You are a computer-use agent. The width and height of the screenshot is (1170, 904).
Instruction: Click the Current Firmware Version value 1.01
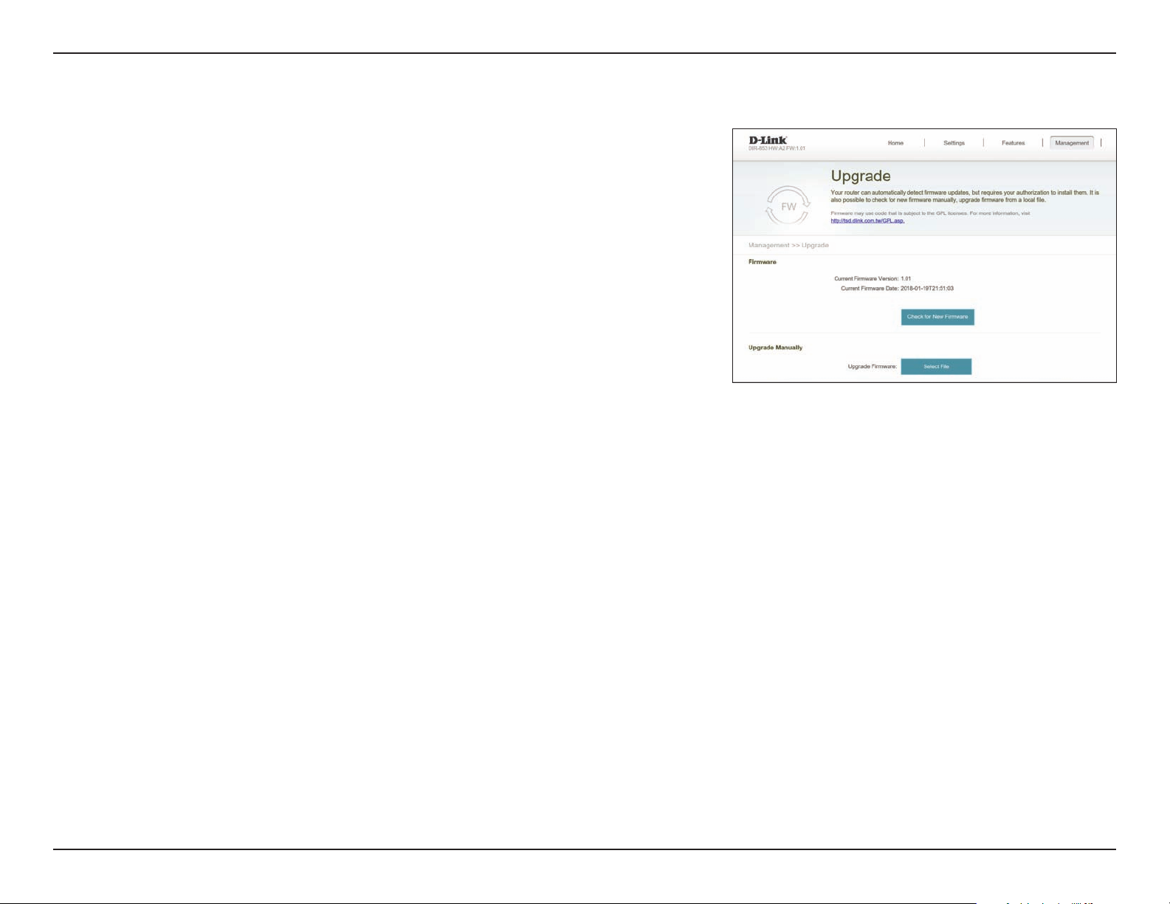tap(906, 279)
